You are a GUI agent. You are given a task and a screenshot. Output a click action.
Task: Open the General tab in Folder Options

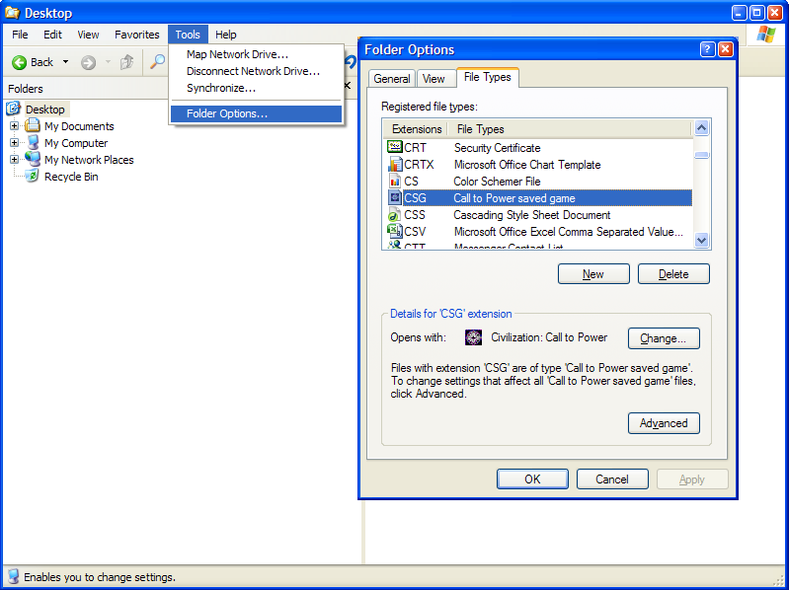click(392, 79)
